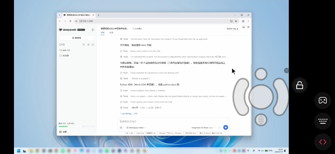Expand 'Check if python-docx library is installed' step
This screenshot has width=335, height=154.
click(x=142, y=91)
